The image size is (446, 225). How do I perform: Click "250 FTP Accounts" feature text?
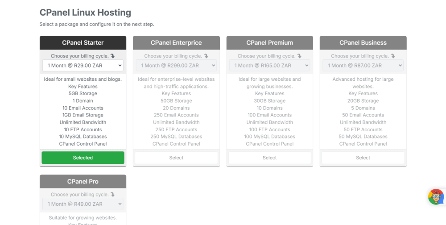click(x=176, y=129)
